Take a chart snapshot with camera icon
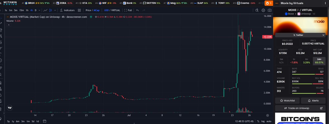 click(x=270, y=10)
